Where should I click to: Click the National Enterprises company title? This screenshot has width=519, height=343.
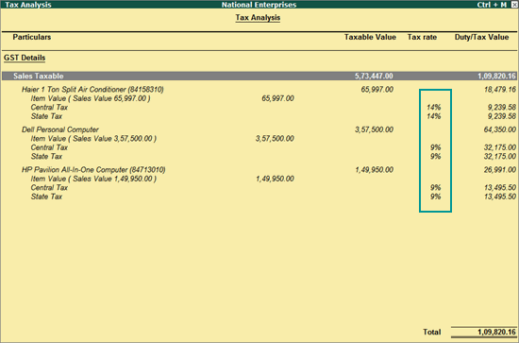pos(259,5)
